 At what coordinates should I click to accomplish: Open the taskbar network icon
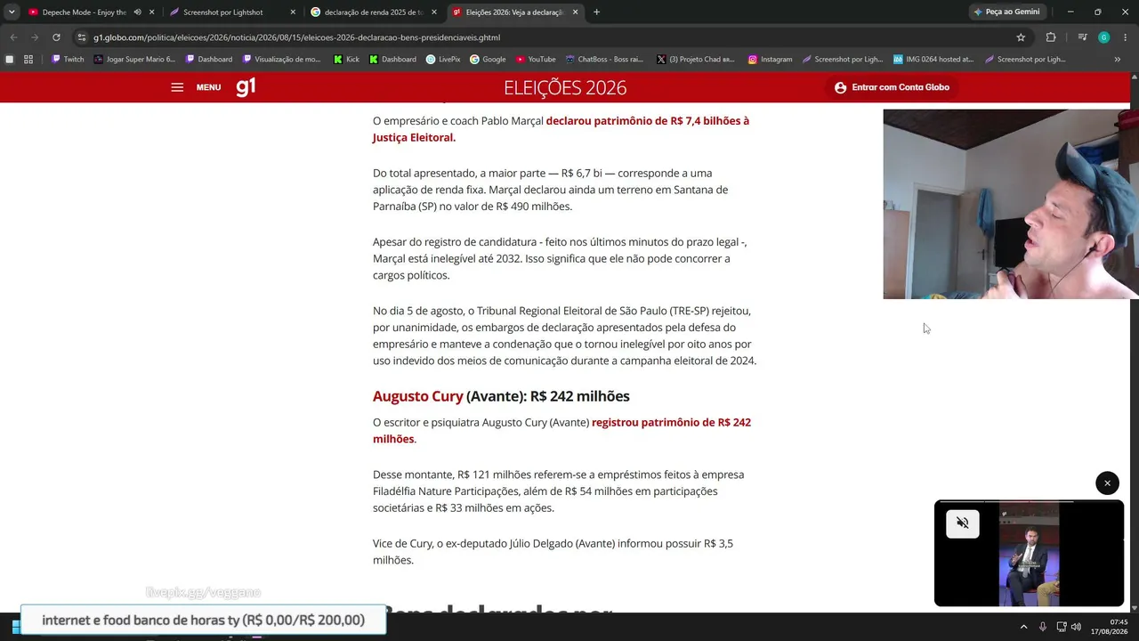click(x=1060, y=627)
